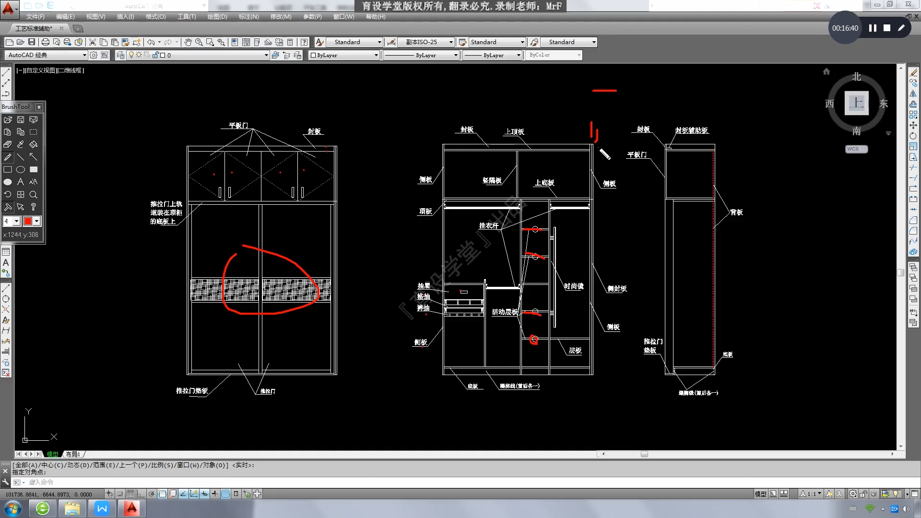
Task: Click the workspace settings gear icon
Action: pos(94,55)
